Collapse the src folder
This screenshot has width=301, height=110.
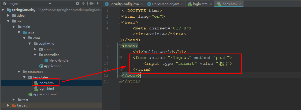(8, 21)
